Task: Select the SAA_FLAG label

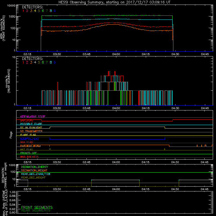Action: 26,142
